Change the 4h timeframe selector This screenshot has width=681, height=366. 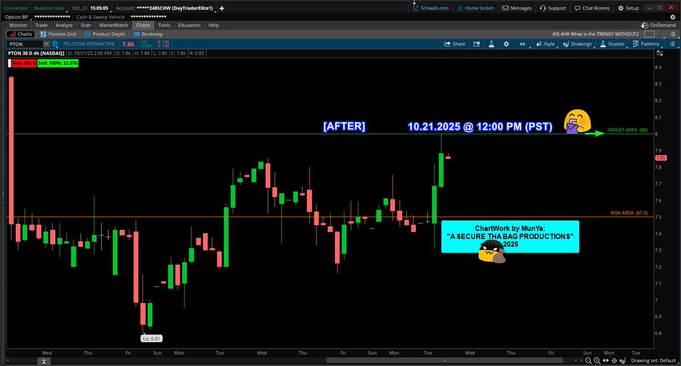coord(522,44)
